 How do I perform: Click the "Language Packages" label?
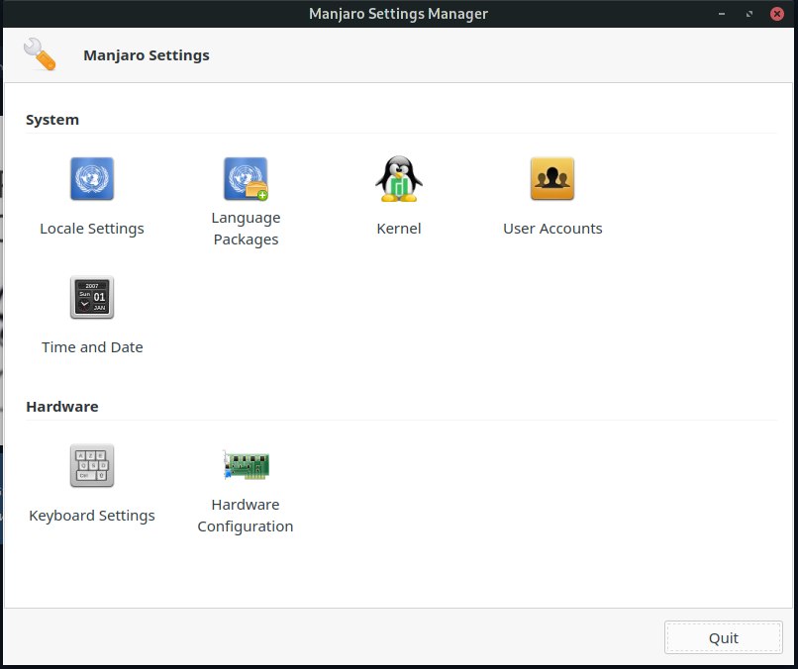tap(246, 229)
